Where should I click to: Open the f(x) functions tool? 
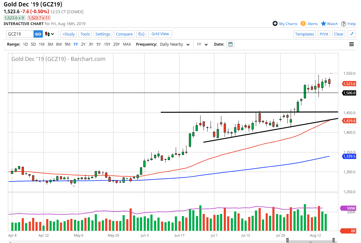(x=141, y=34)
